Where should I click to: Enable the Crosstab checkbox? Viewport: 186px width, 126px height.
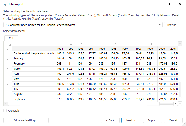(x=5, y=111)
